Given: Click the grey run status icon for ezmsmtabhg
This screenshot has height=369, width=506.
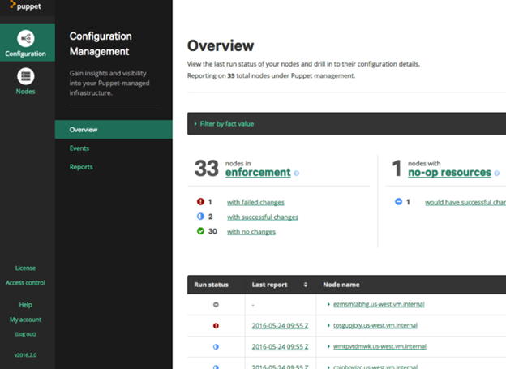Looking at the screenshot, I should click(x=216, y=304).
